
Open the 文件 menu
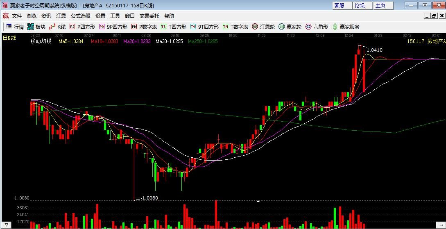click(x=17, y=16)
